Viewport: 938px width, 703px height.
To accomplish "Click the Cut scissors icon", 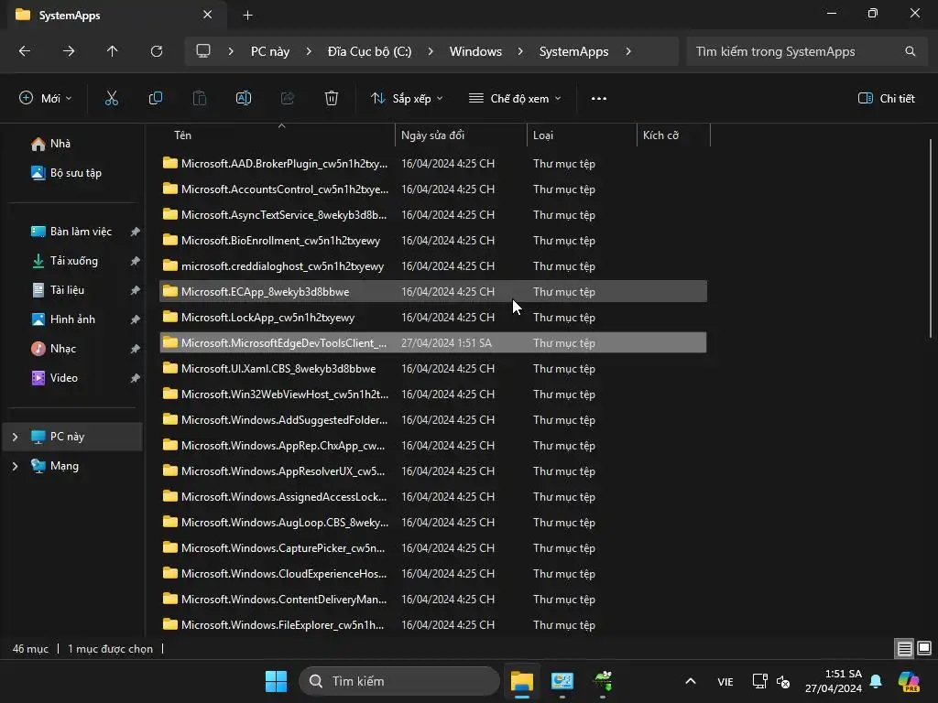I will tap(111, 99).
